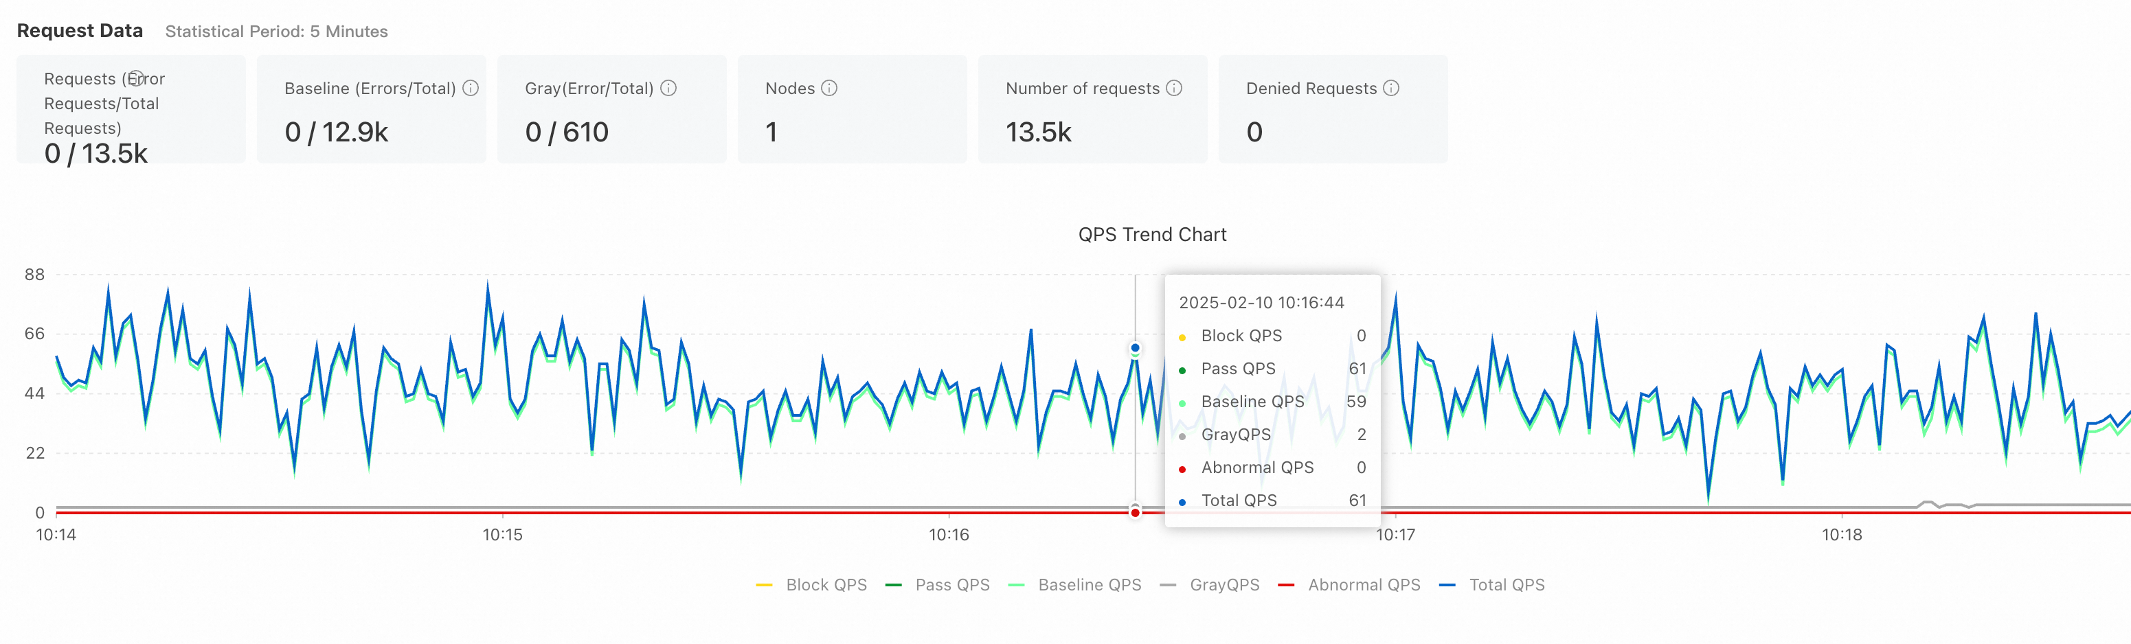Click the 10:15 axis label on the chart
Screen dimensions: 2131x644
(503, 533)
